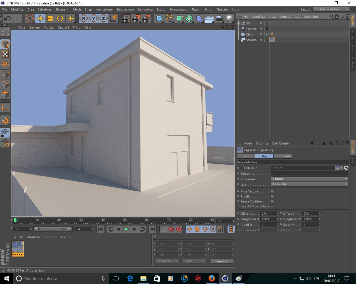Screen dimensions: 356x284
Task: Switch to Texture mode in left toolbar
Action: 5,54
